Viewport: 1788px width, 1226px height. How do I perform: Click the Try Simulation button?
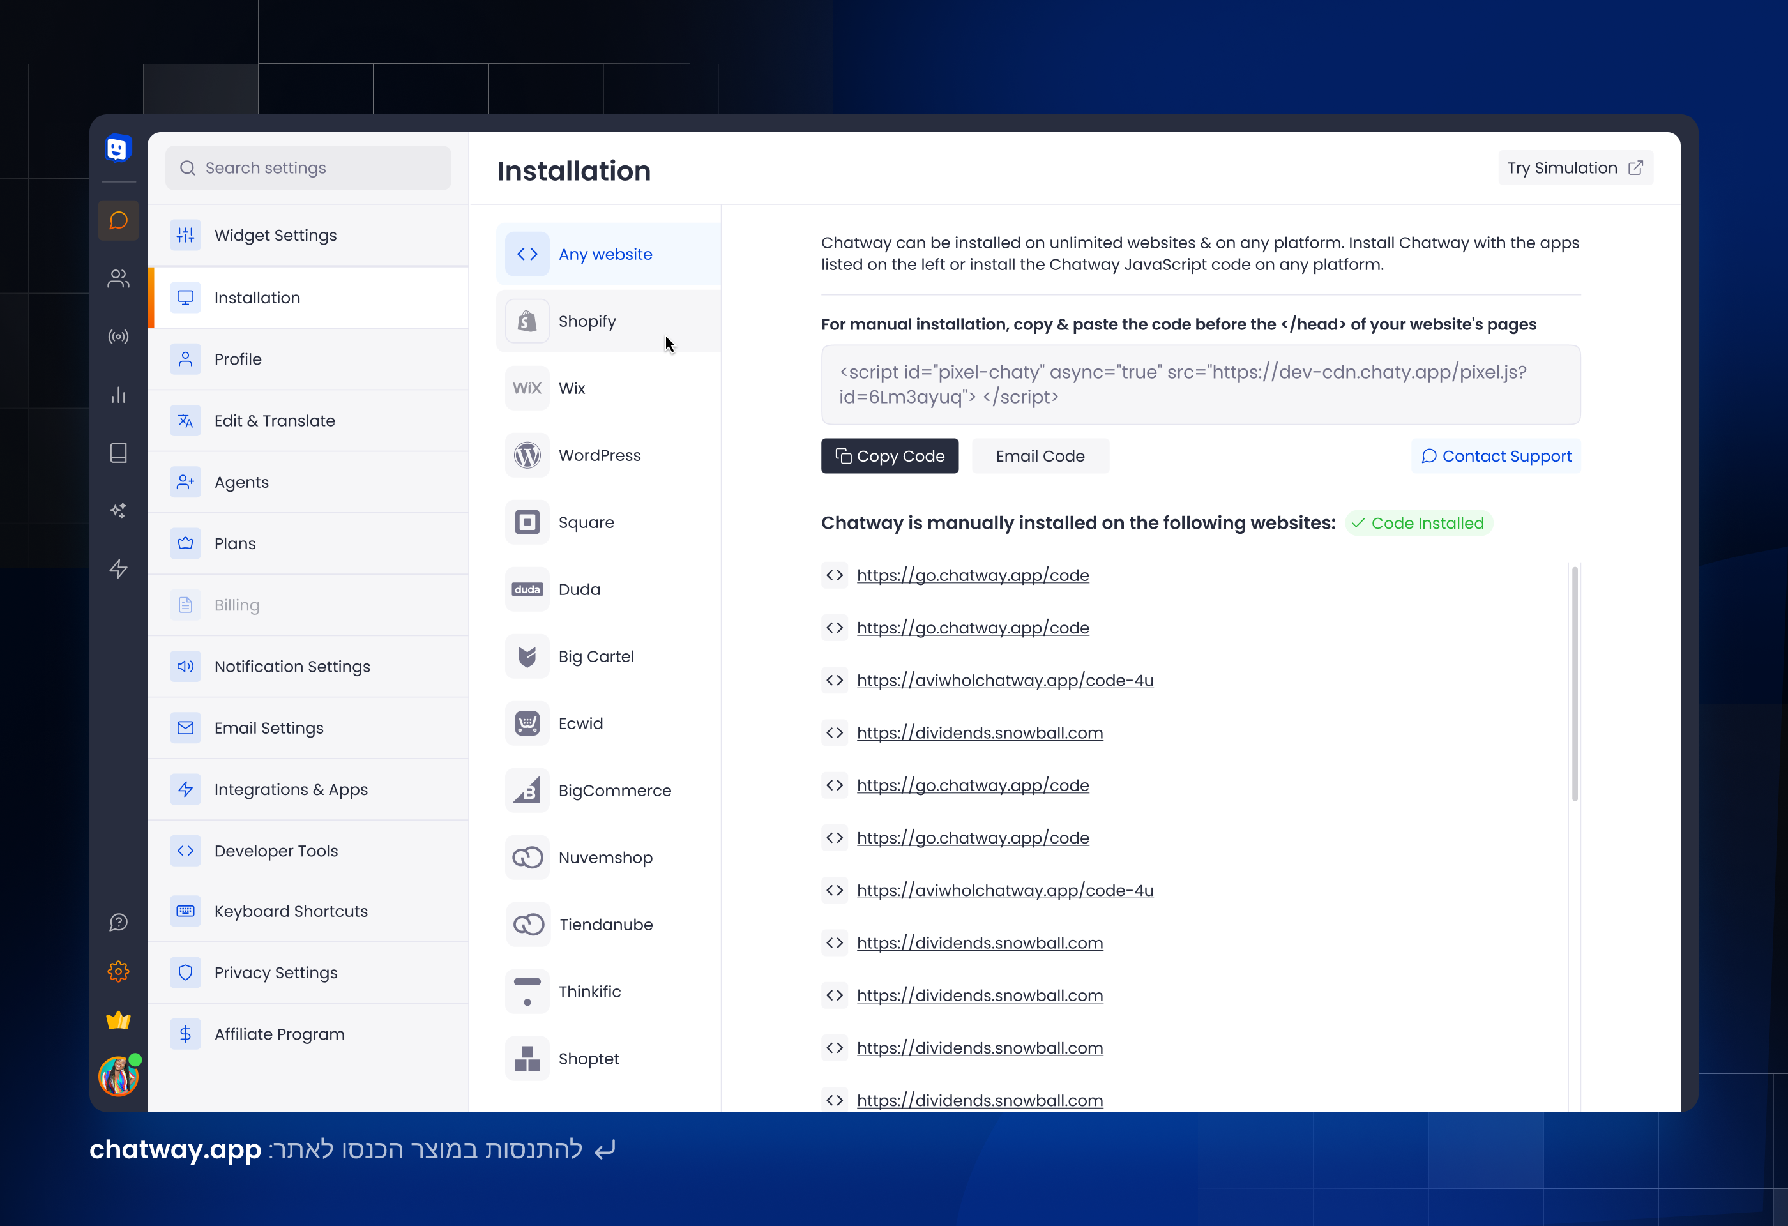[x=1575, y=168]
